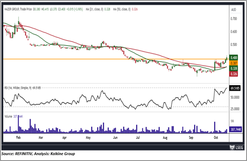Select the MA (21, close, 0) legend
Viewport: 247px width, 161px height.
tap(94, 9)
